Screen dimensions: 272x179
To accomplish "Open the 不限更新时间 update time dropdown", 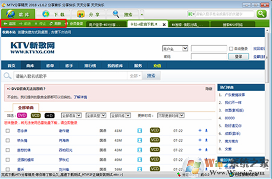I will tap(171, 116).
